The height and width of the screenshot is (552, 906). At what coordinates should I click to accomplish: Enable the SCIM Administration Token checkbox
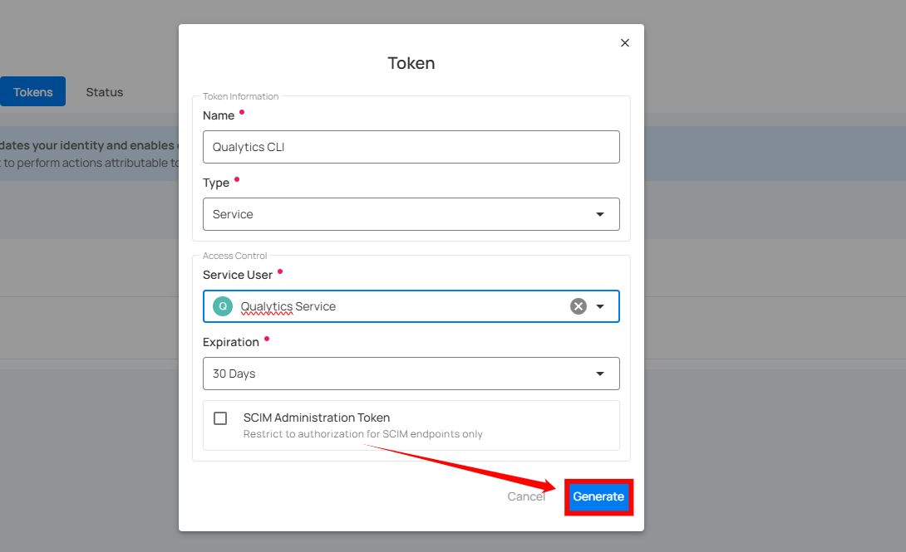point(220,418)
